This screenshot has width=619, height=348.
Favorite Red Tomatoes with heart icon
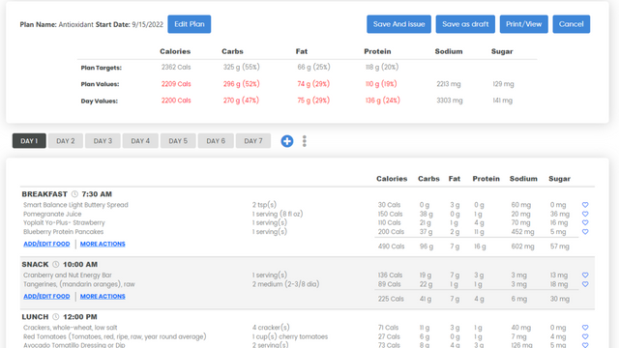[x=585, y=336]
